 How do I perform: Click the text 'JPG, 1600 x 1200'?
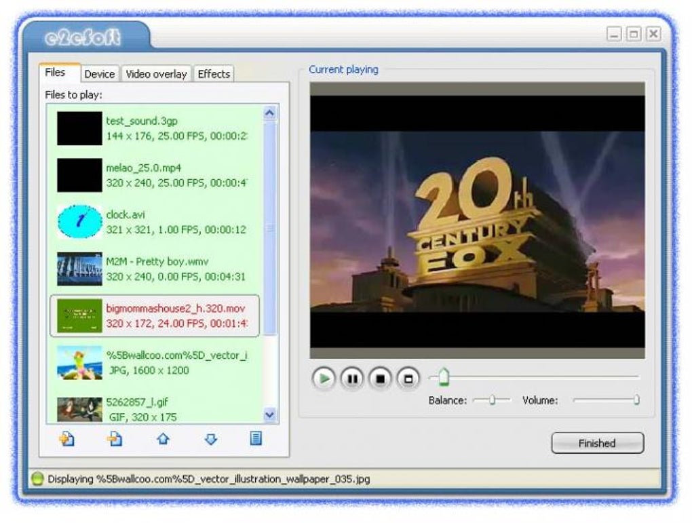point(149,370)
